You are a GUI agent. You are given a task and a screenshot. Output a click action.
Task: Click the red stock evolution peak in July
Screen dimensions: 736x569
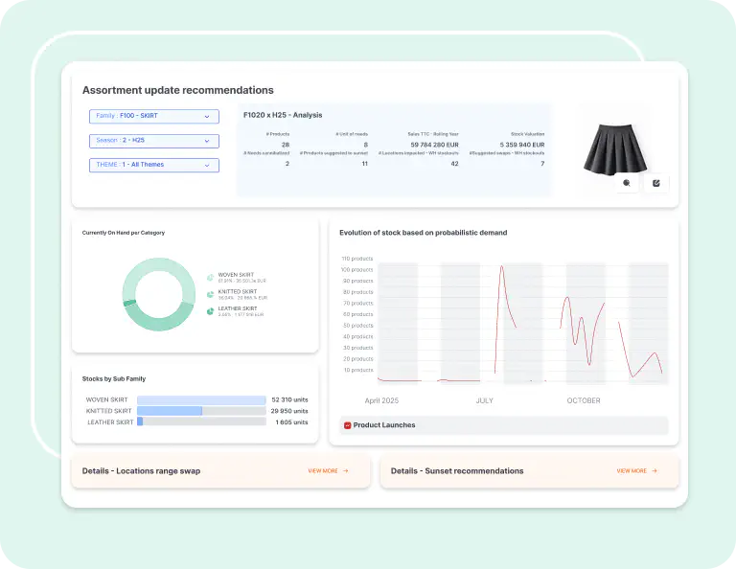point(502,267)
